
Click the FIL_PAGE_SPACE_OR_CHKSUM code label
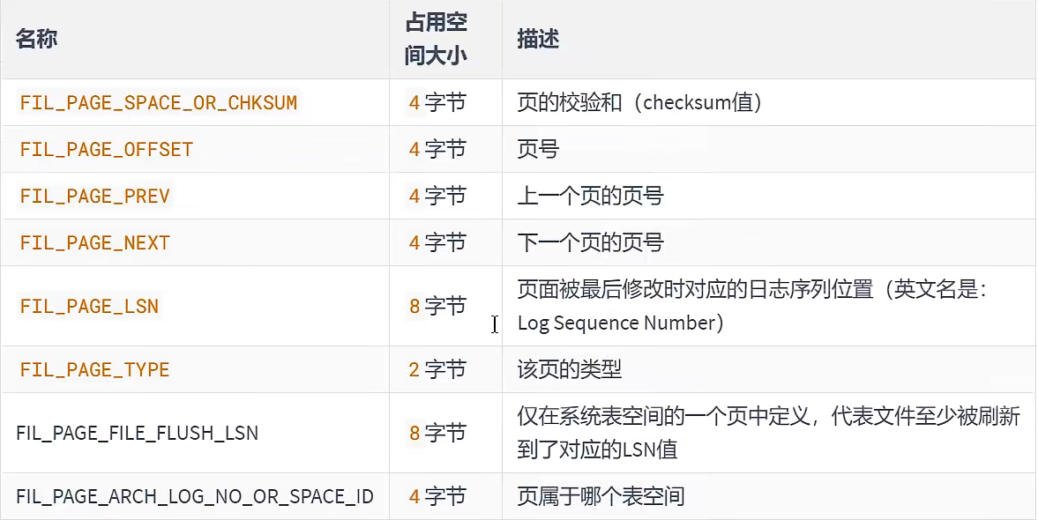pos(159,102)
